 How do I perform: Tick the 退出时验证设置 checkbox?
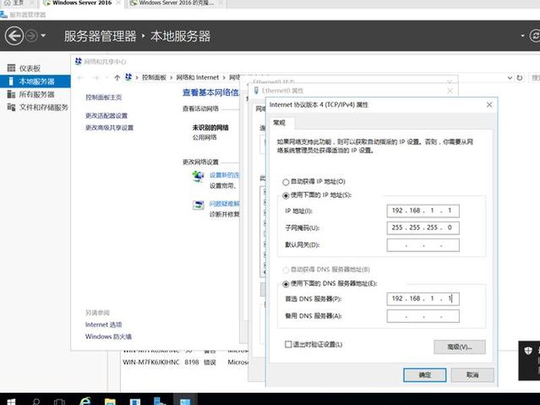click(x=288, y=344)
